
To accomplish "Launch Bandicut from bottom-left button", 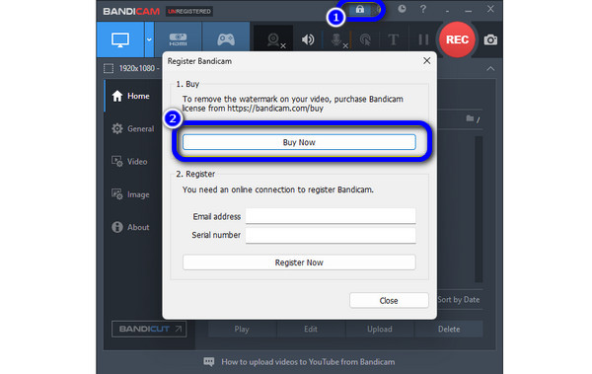I will coord(149,329).
